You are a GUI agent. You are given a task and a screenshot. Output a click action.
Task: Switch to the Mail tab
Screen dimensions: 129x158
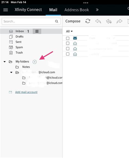click(53, 10)
